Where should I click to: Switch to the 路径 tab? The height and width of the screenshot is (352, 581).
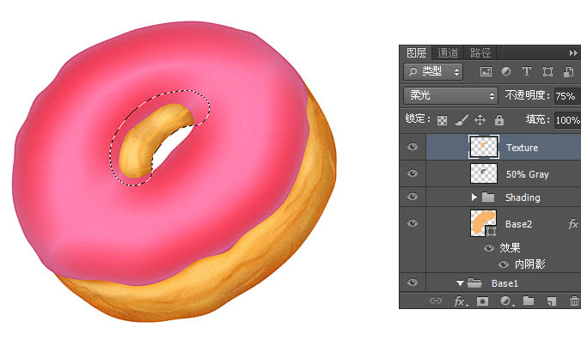[480, 53]
